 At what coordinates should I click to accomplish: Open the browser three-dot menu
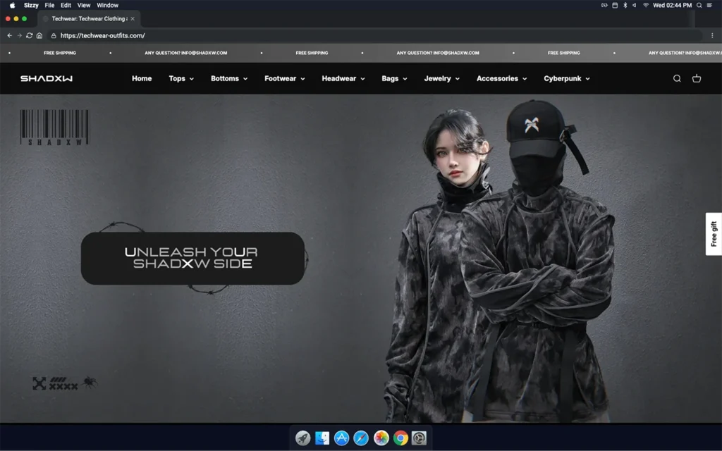712,35
